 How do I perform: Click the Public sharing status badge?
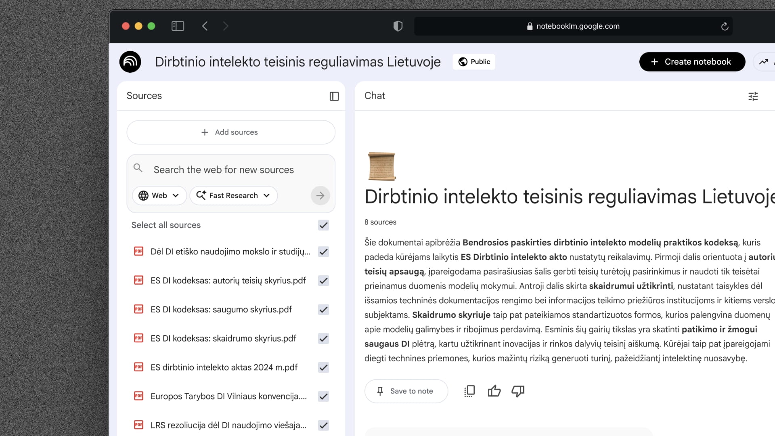coord(474,62)
